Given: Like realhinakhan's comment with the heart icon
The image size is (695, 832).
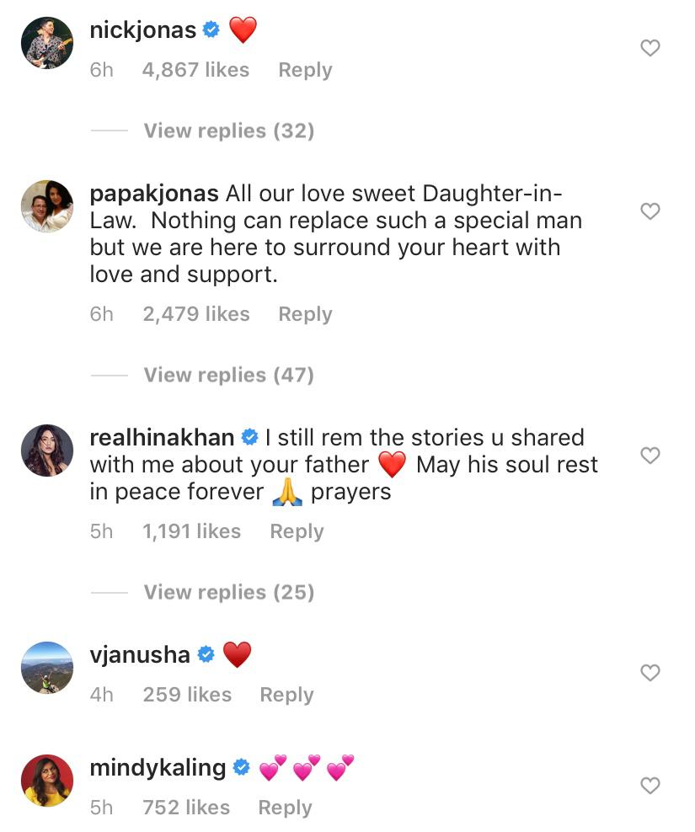Looking at the screenshot, I should [x=650, y=456].
